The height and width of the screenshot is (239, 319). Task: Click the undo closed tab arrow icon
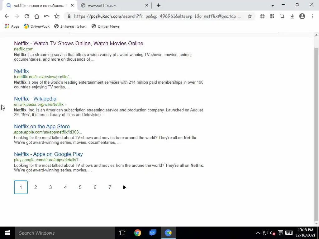(x=47, y=16)
